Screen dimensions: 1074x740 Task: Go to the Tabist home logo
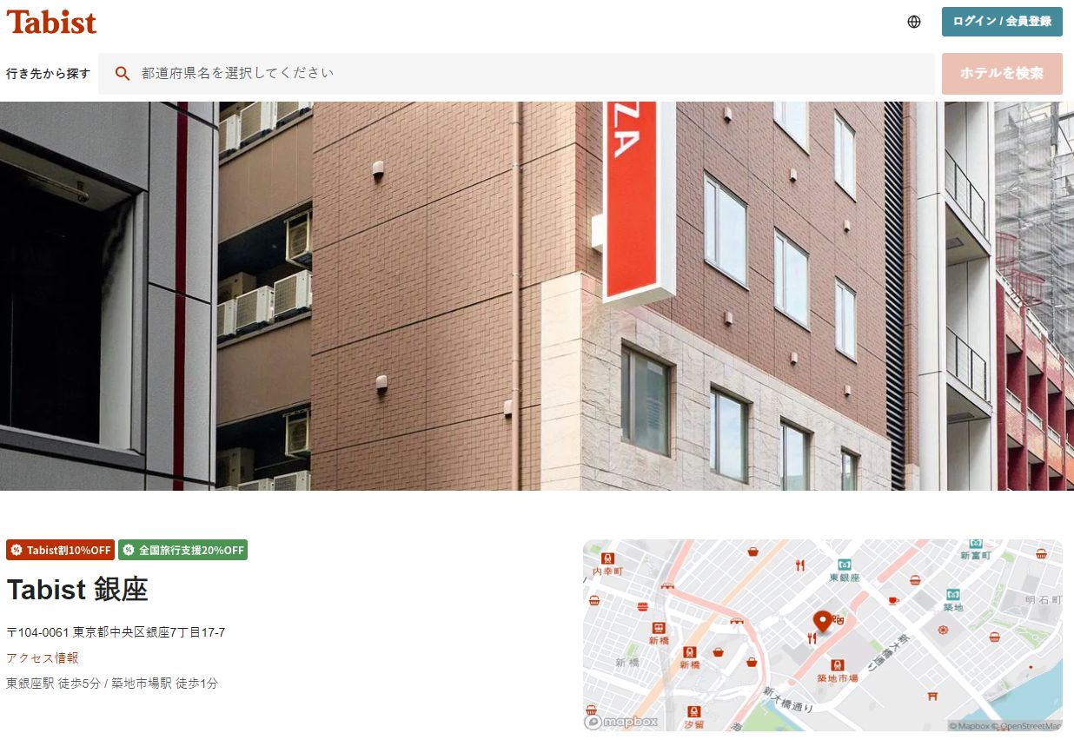tap(51, 22)
